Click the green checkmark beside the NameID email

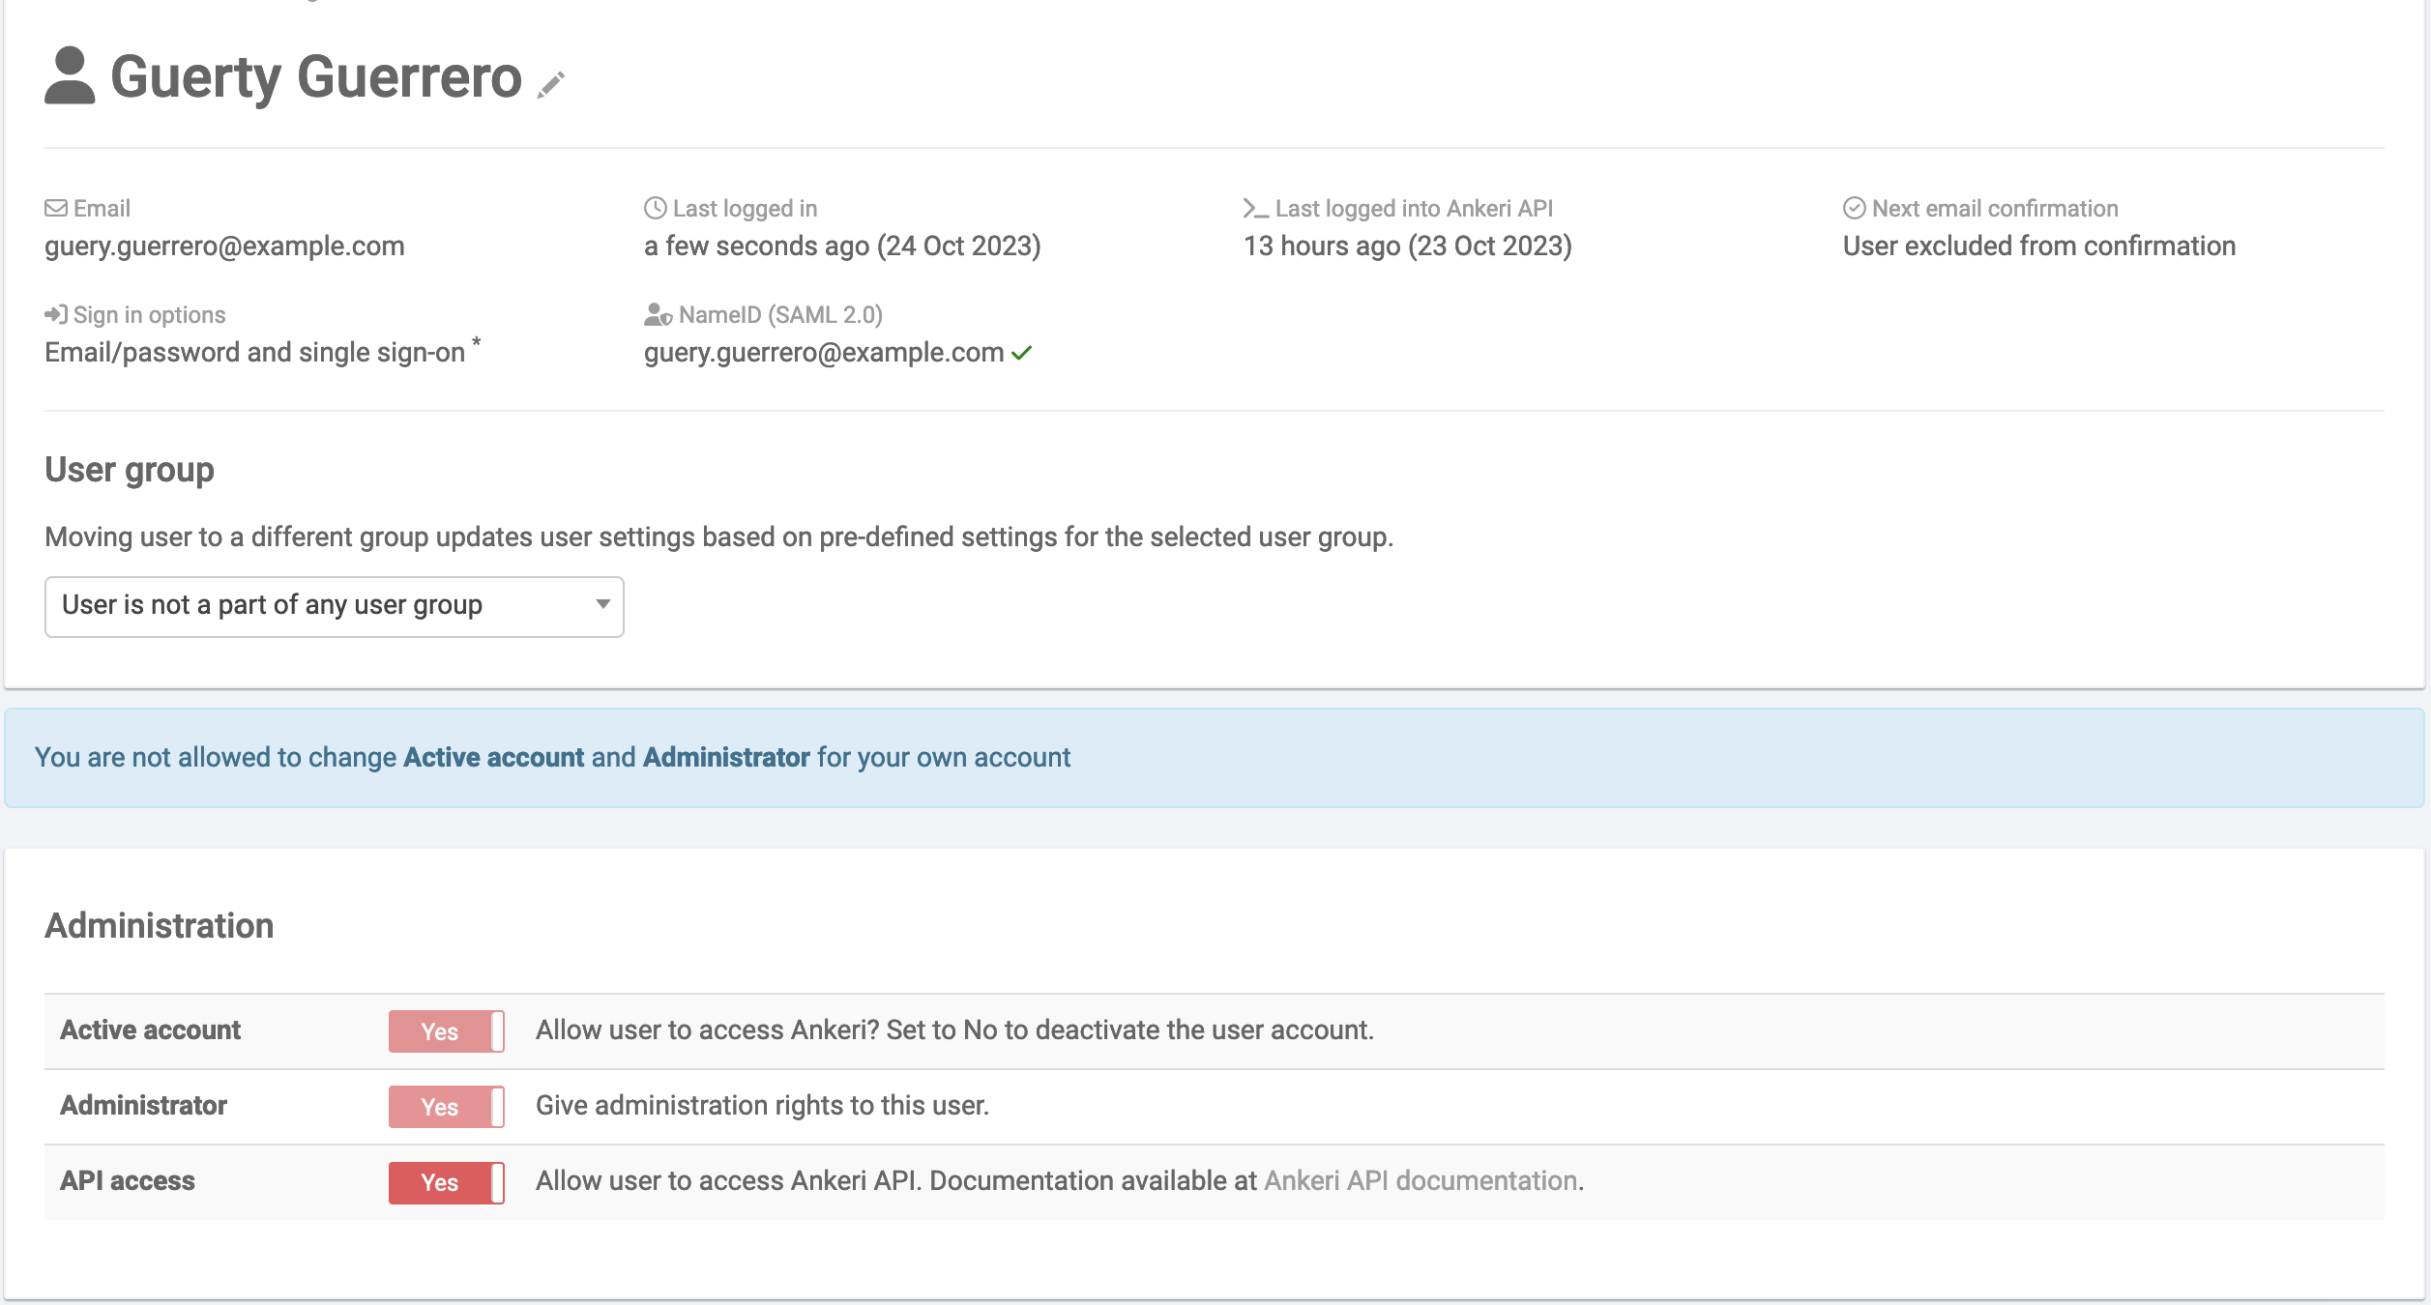click(1022, 352)
